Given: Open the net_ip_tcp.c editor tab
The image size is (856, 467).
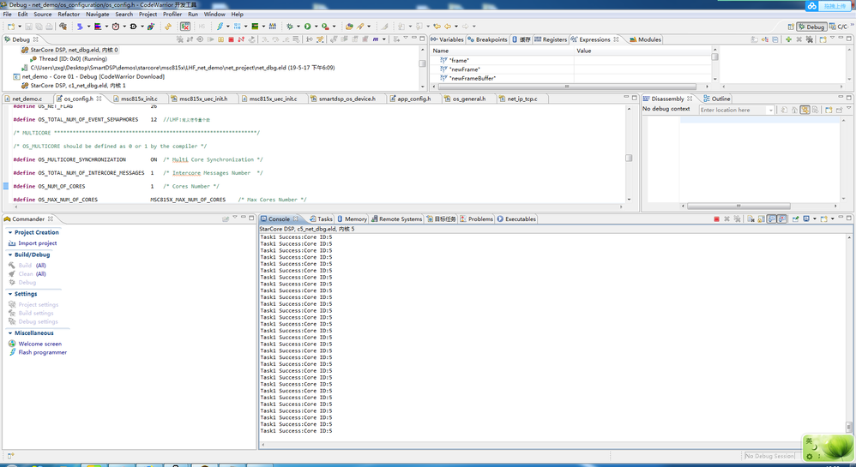Looking at the screenshot, I should (x=521, y=99).
